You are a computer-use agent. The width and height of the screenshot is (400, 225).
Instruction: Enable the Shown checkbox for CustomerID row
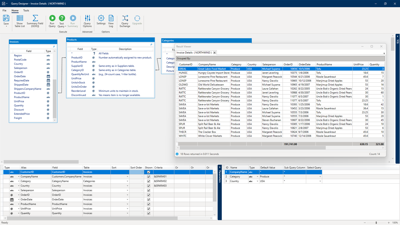pos(149,172)
